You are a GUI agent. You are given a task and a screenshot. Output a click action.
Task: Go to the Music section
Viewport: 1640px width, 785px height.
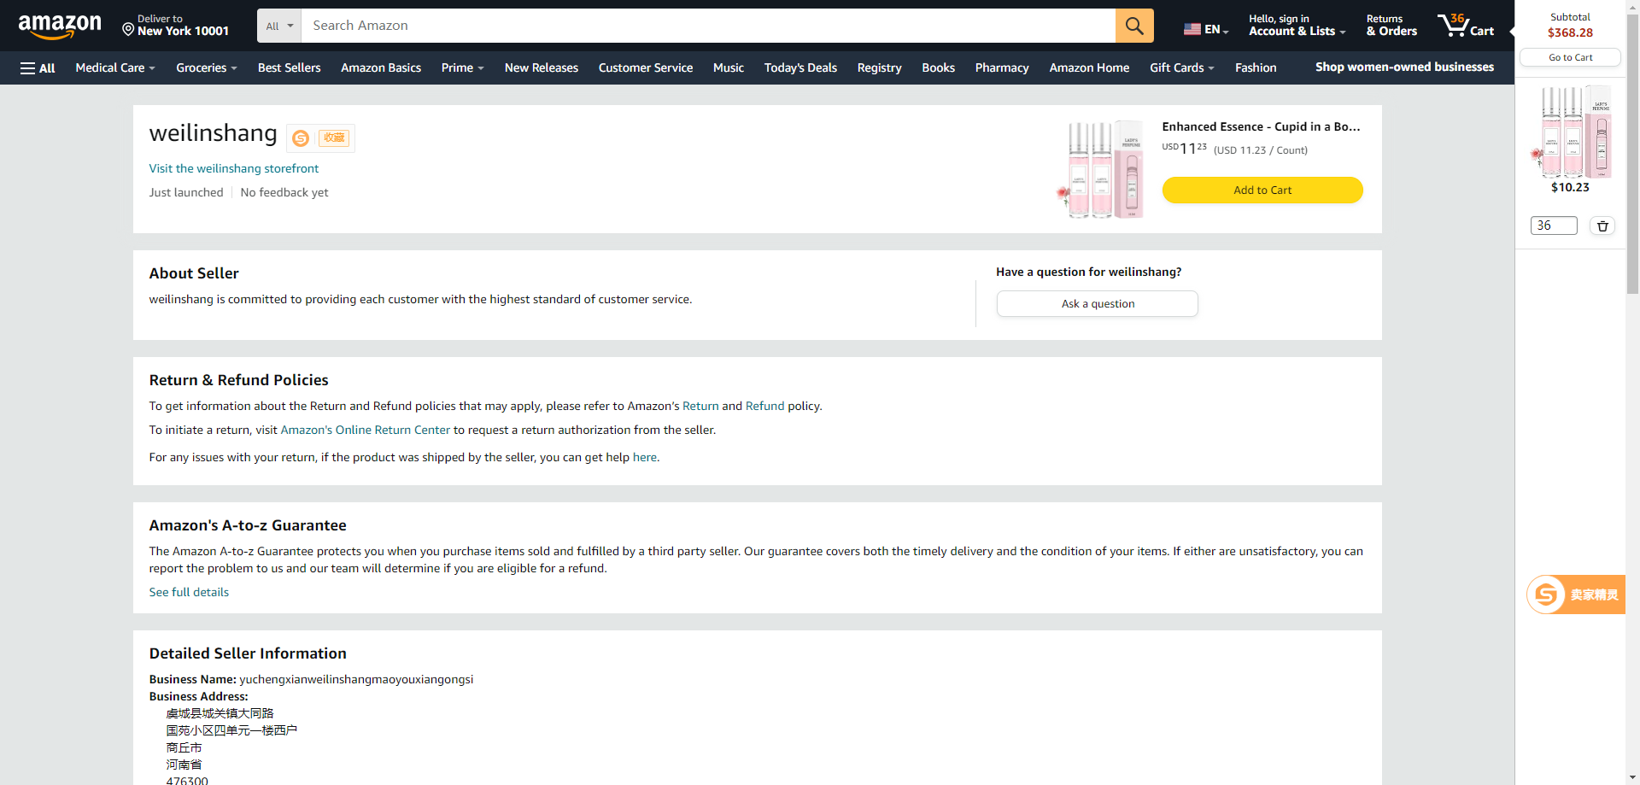tap(729, 67)
